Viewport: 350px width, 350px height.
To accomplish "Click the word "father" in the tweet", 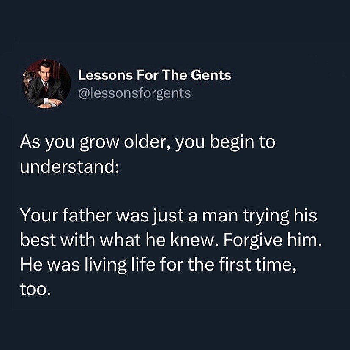I will click(87, 215).
